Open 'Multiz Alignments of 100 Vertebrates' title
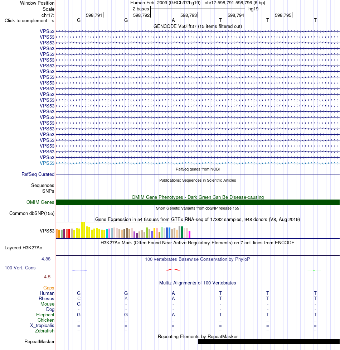 tap(198, 283)
